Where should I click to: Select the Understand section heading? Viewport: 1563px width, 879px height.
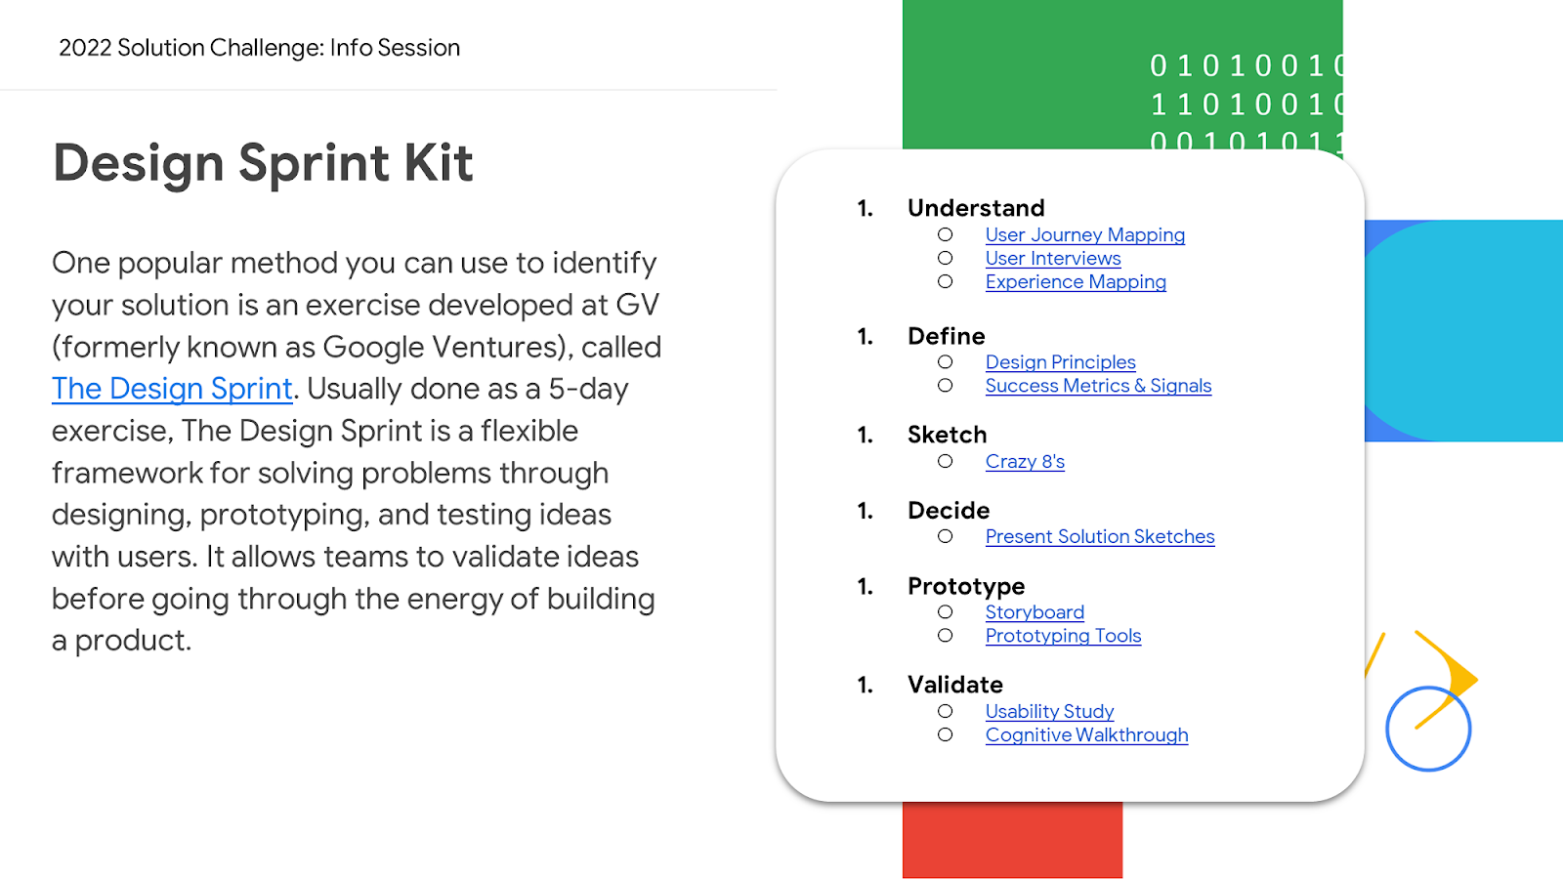976,208
